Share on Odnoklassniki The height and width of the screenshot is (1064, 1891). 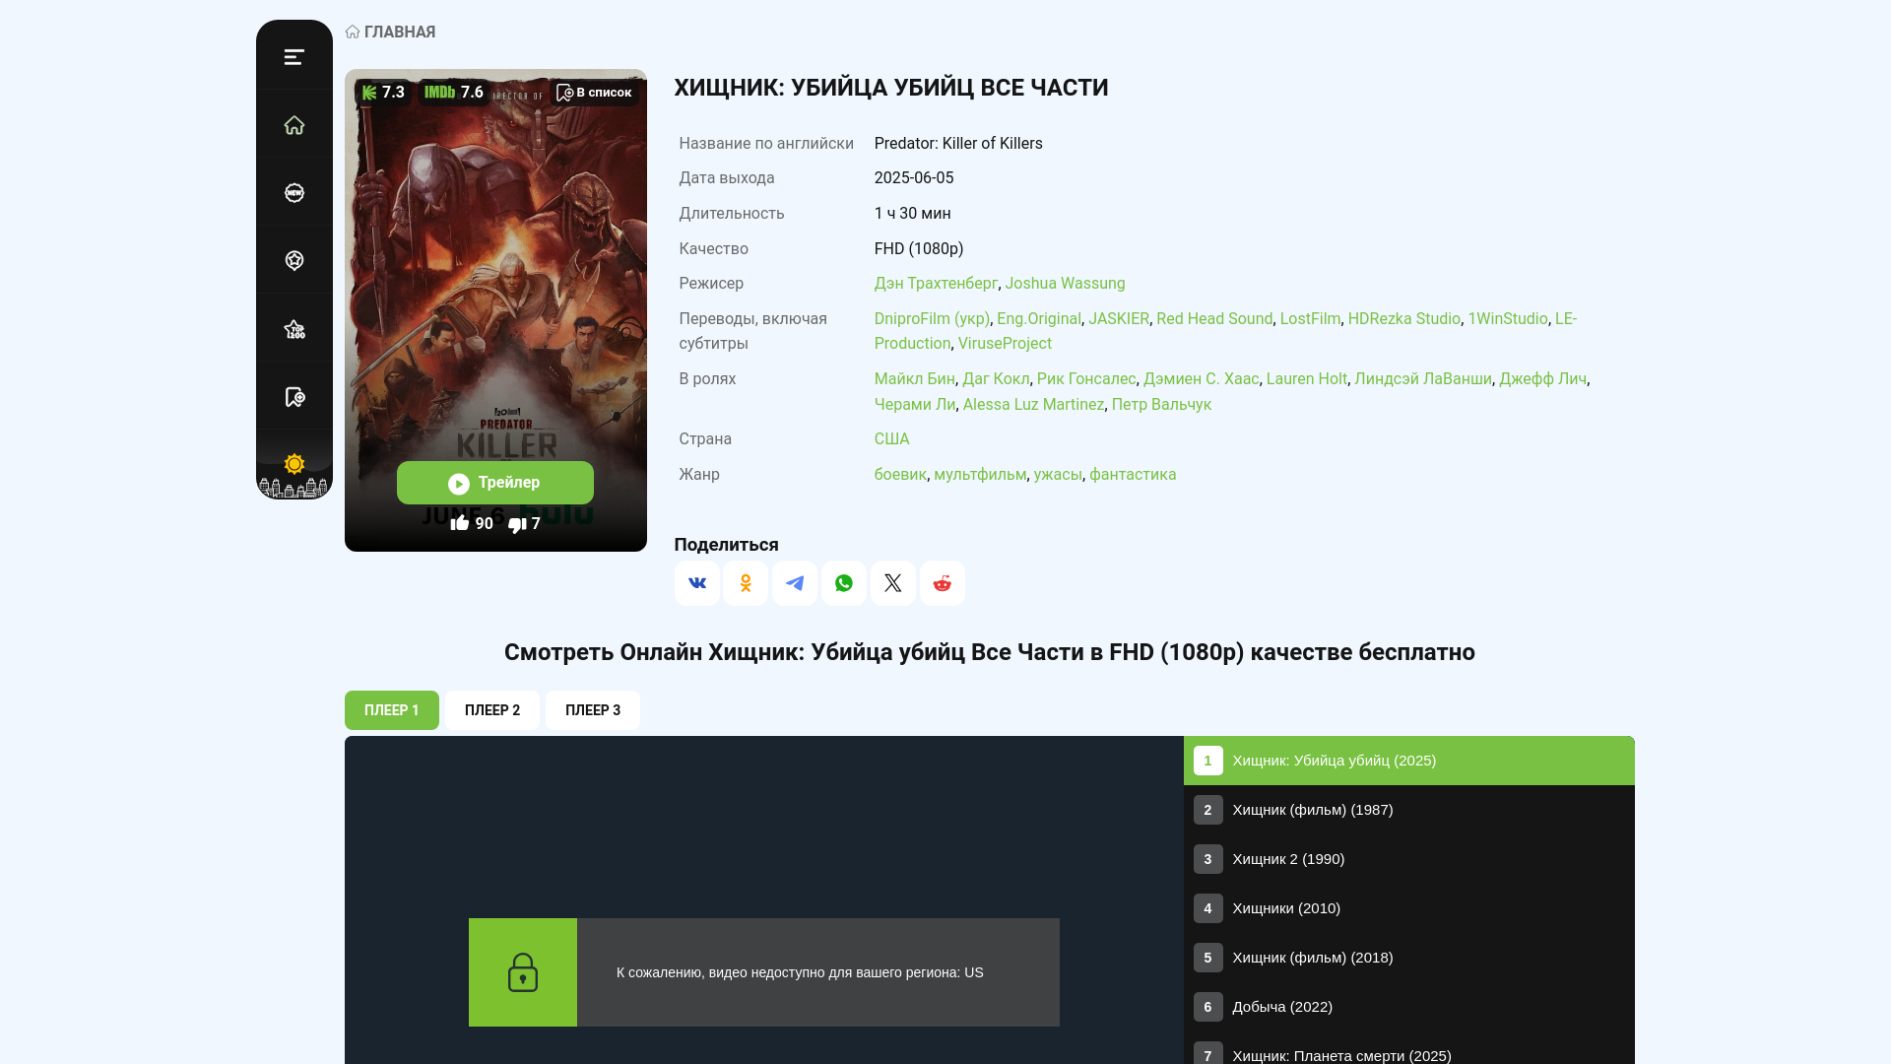click(x=746, y=583)
